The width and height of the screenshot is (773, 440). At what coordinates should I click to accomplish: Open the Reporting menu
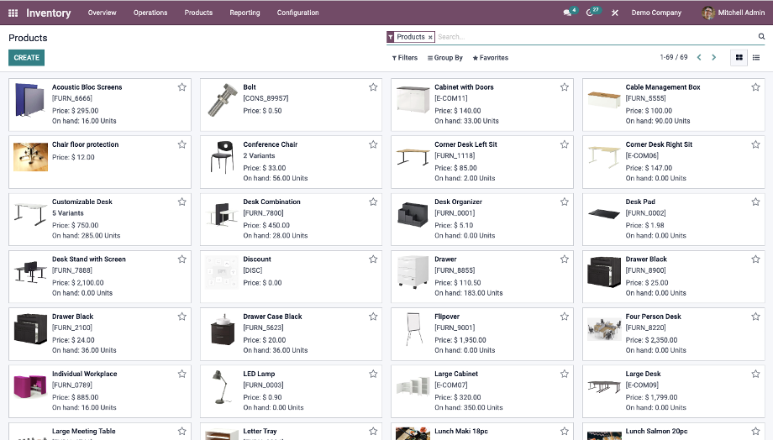tap(245, 13)
